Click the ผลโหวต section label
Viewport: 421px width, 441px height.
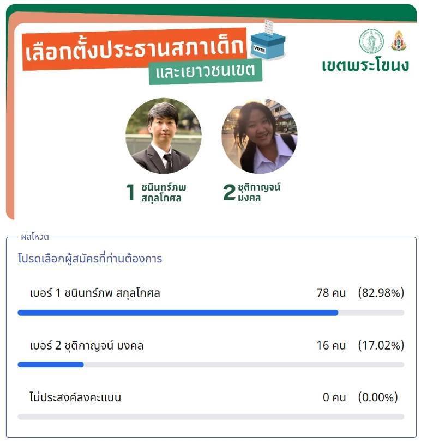tap(35, 237)
